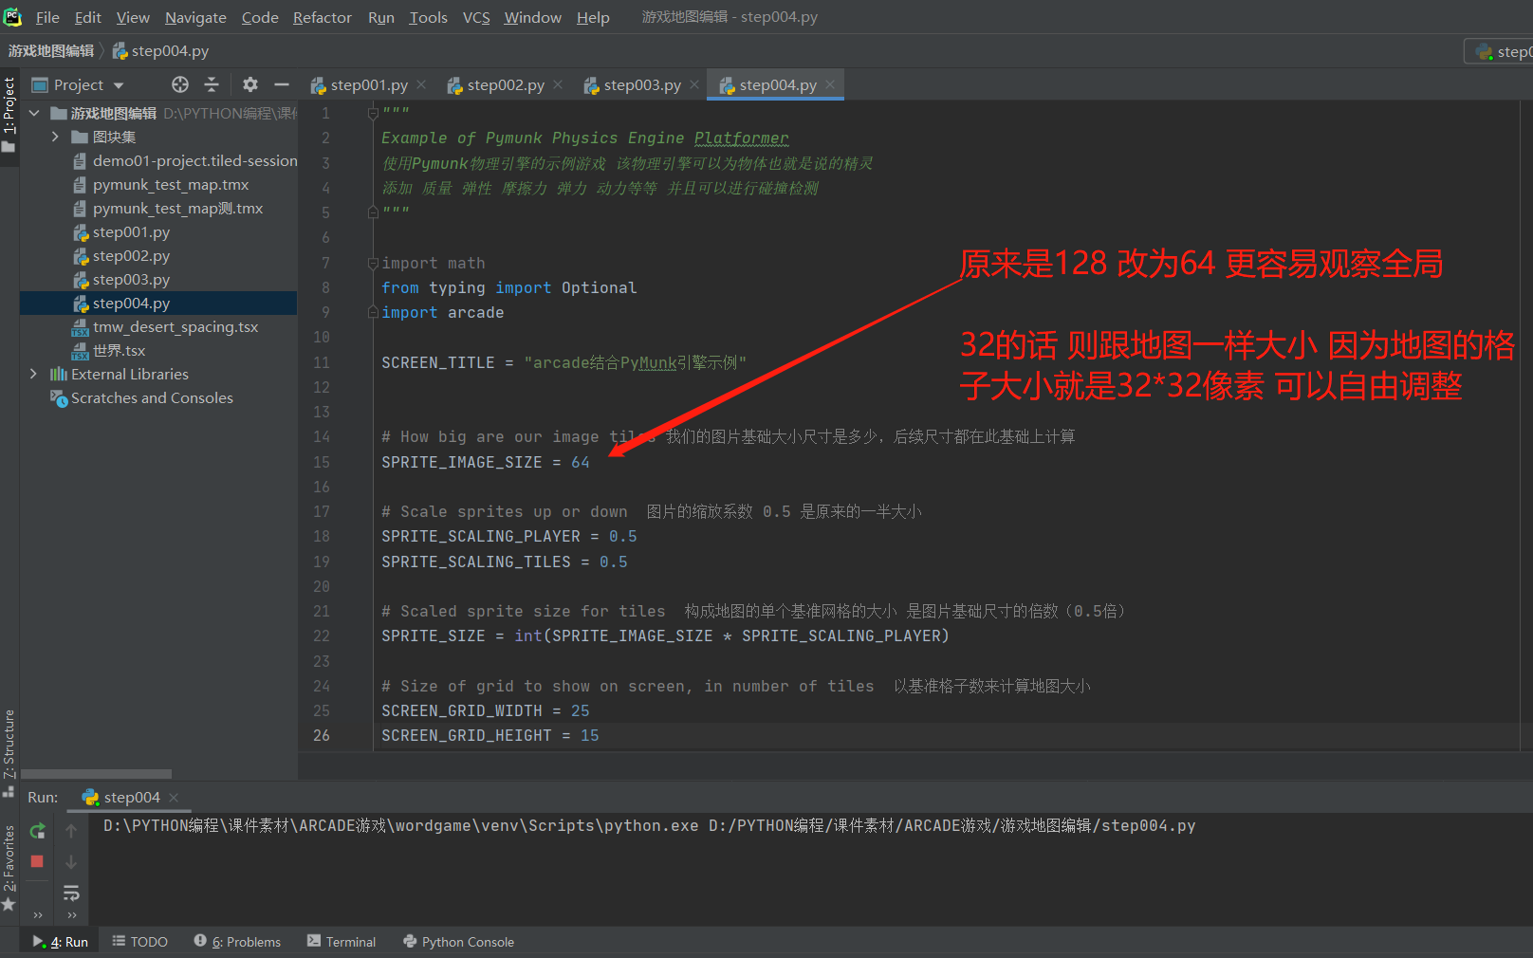Image resolution: width=1533 pixels, height=958 pixels.
Task: Open the Refactor menu
Action: (x=322, y=16)
